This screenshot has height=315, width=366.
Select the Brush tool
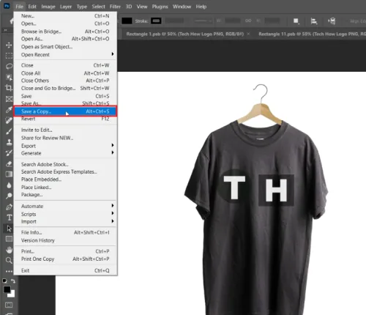[9, 131]
